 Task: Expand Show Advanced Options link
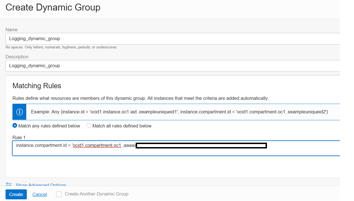pos(41,185)
